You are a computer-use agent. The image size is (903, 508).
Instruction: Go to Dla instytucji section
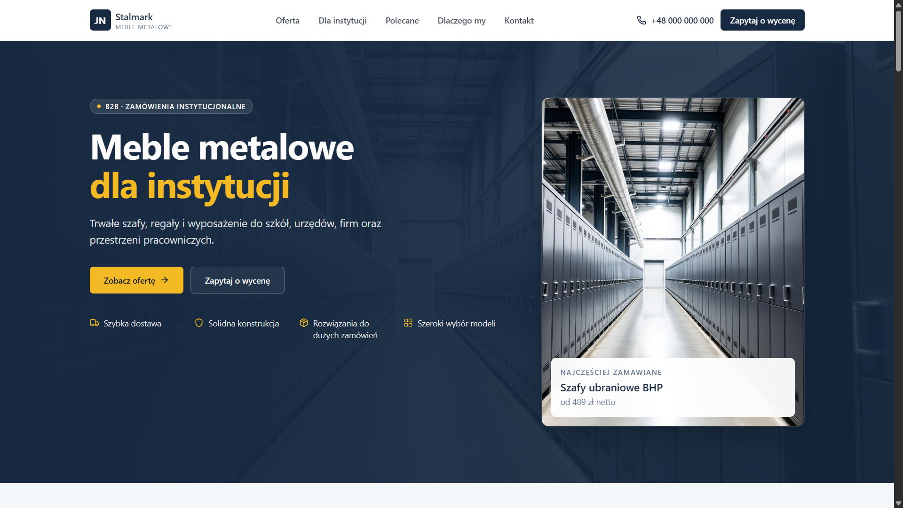[x=342, y=20]
